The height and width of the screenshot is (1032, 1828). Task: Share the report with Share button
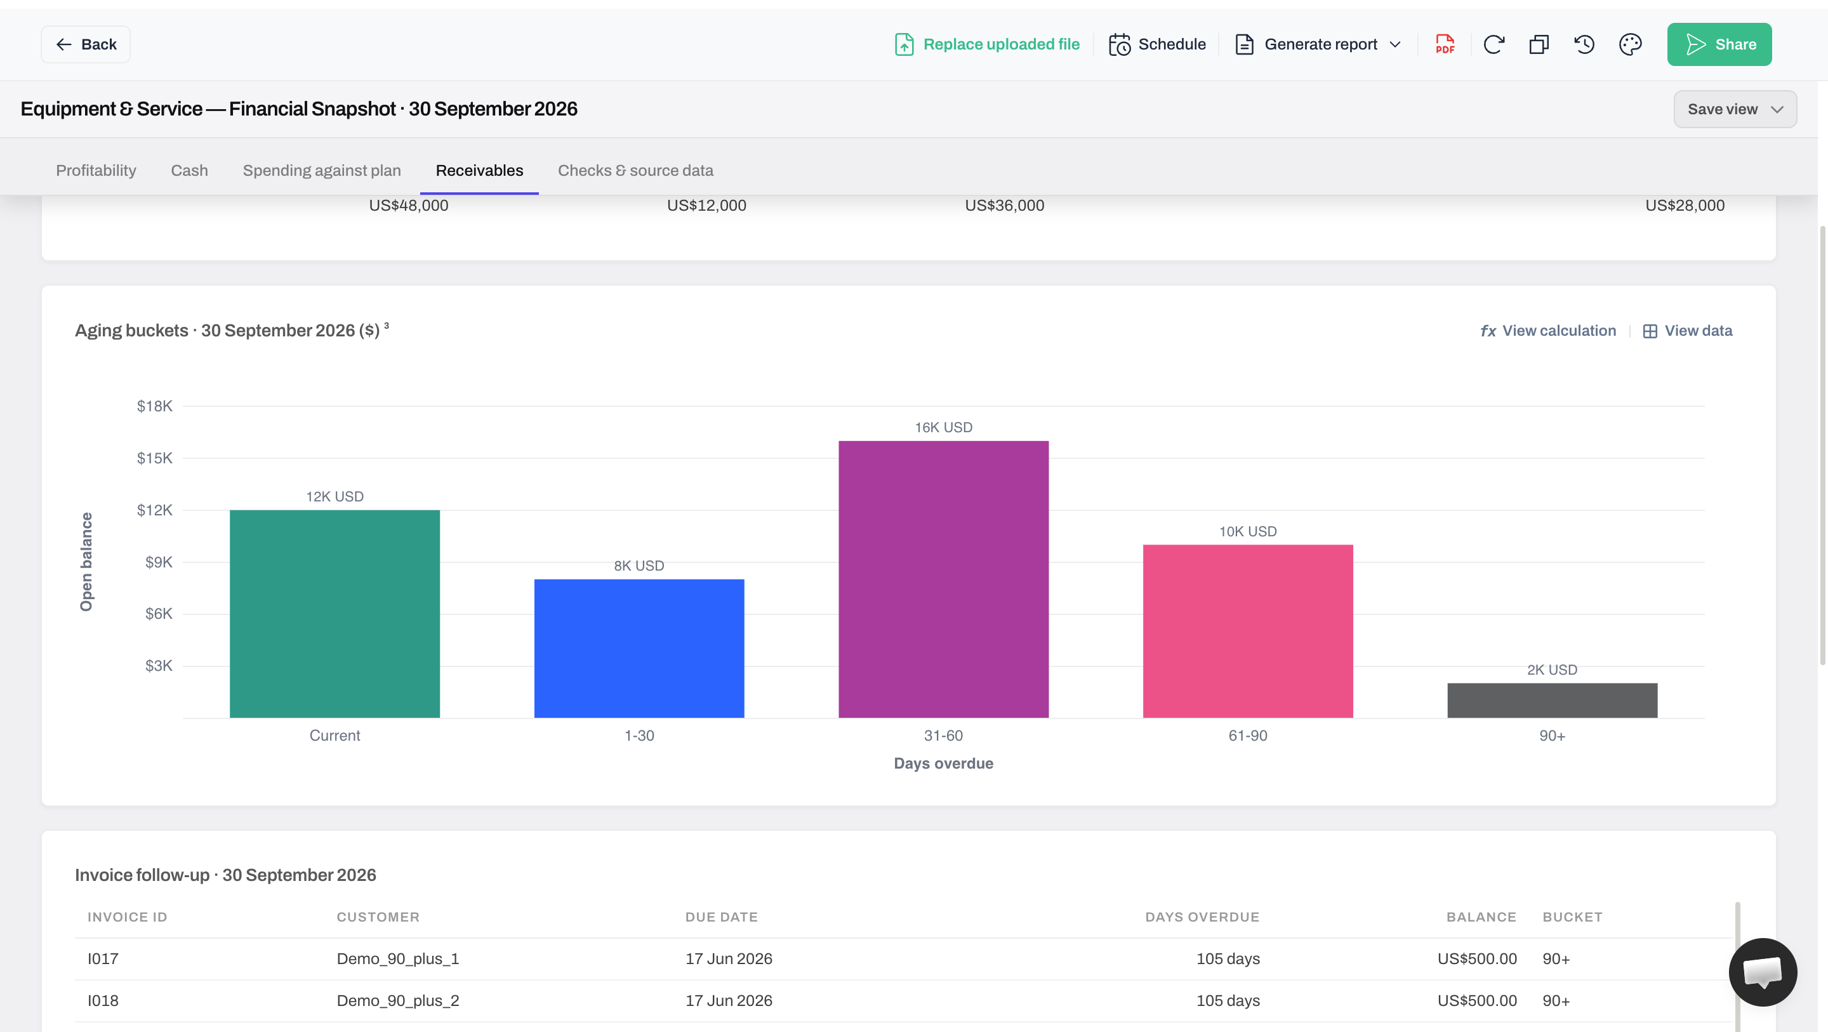tap(1719, 44)
